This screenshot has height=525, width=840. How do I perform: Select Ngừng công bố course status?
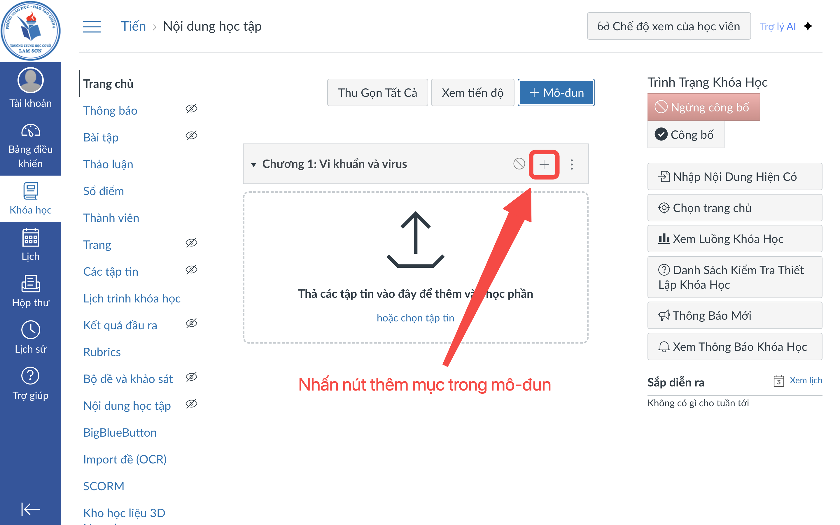[703, 107]
